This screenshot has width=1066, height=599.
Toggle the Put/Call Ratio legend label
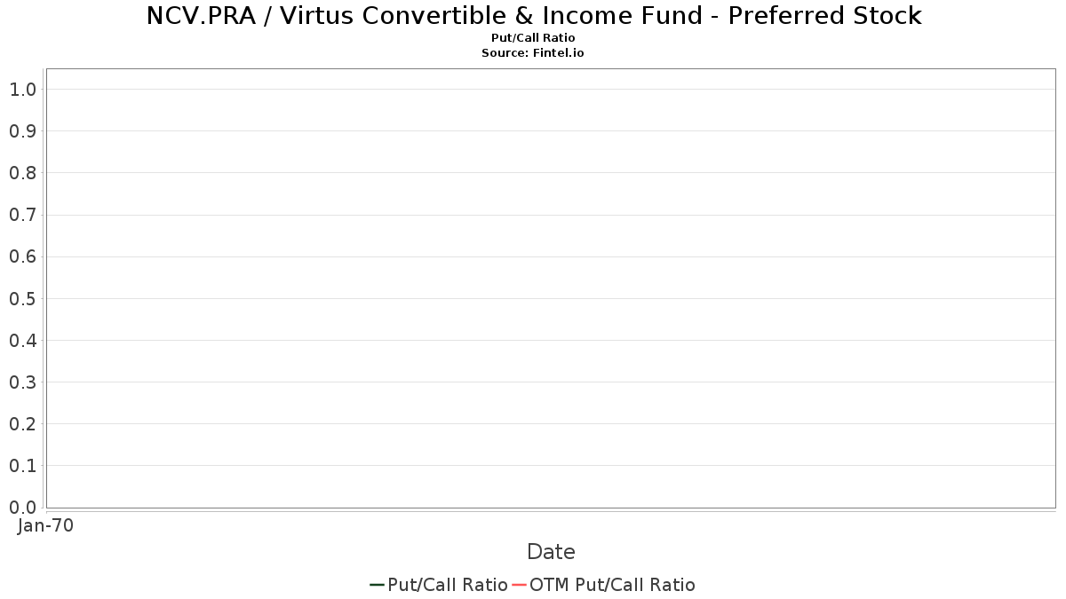[x=448, y=585]
